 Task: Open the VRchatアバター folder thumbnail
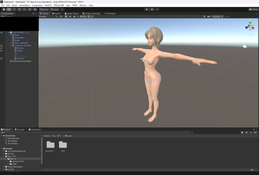pyautogui.click(x=50, y=145)
